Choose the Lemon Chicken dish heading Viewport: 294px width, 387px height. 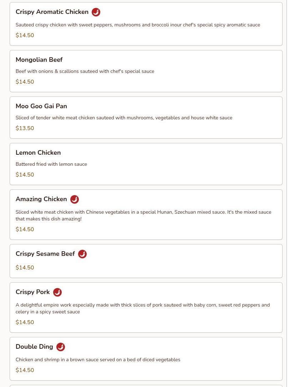[x=38, y=153]
